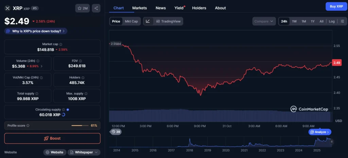Expand the Whitepaper dropdown
The height and width of the screenshot is (158, 348).
click(x=84, y=152)
